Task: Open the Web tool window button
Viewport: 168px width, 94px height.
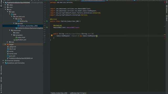Action: (x=1, y=79)
